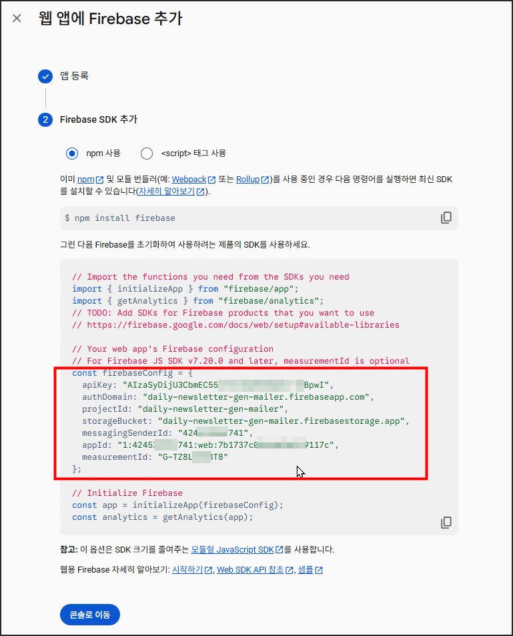The image size is (513, 636).
Task: Click the const app = initializeApp line
Action: click(x=177, y=505)
